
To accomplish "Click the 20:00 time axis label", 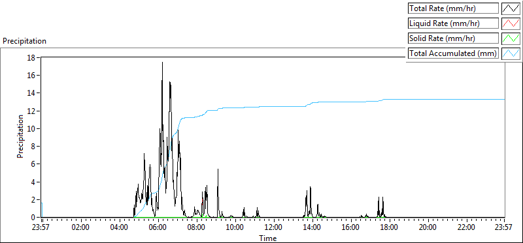I will [428, 228].
